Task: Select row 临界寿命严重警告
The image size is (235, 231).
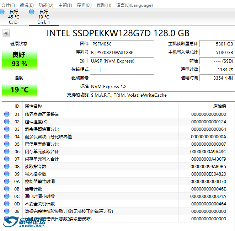Action: click(x=115, y=114)
